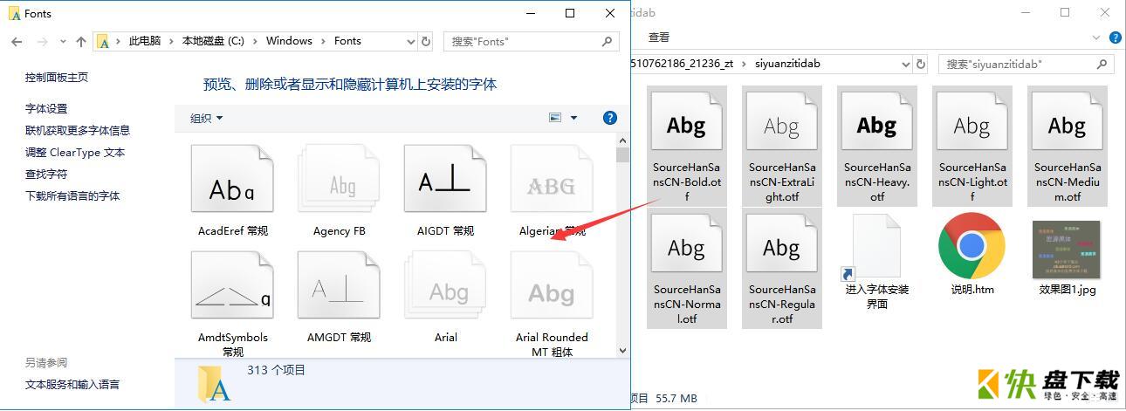The image size is (1126, 411).
Task: Open 联机获取更多字体信息 link
Action: 78,130
